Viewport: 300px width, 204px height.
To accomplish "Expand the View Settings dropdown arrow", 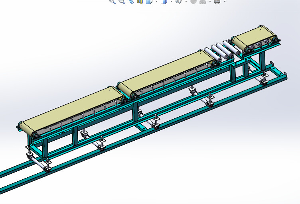I will coord(225,1).
